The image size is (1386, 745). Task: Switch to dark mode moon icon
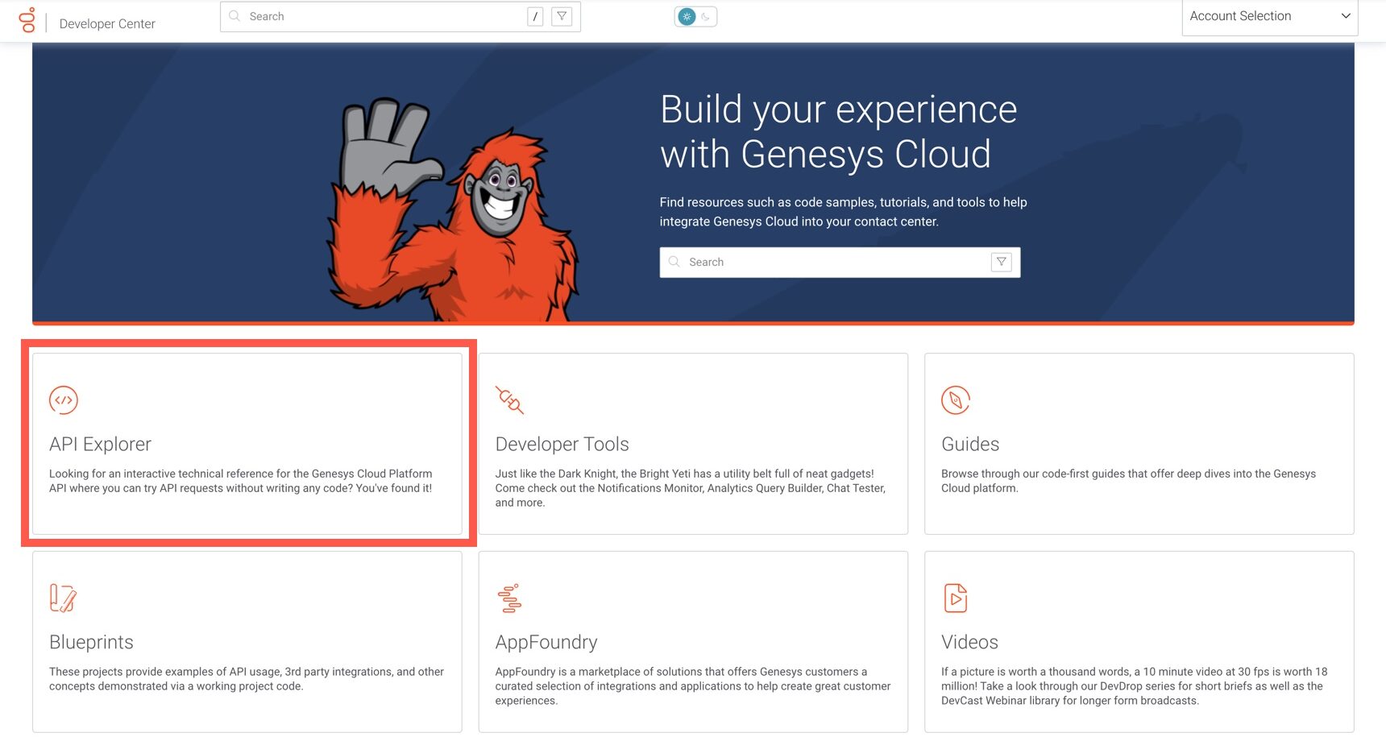pos(706,16)
